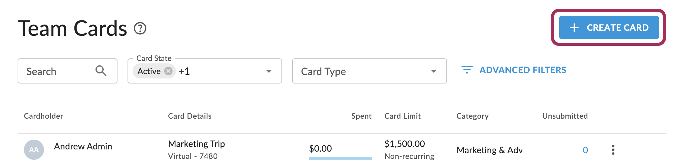Screen dimensions: 676x167
Task: Click the help question mark icon
Action: [x=140, y=29]
